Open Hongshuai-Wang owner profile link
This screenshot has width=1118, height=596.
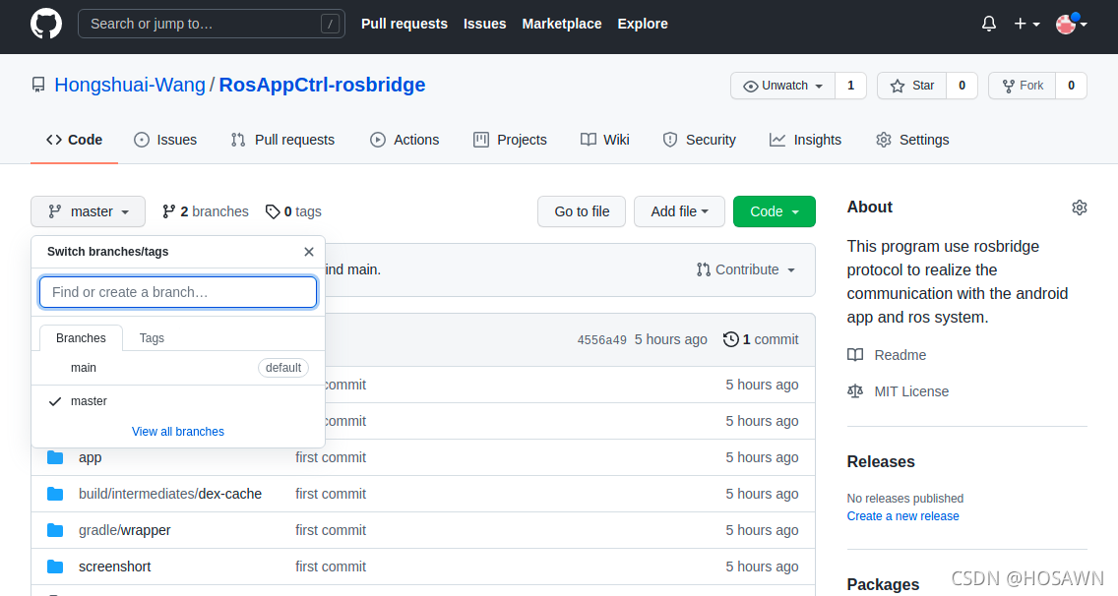coord(130,85)
